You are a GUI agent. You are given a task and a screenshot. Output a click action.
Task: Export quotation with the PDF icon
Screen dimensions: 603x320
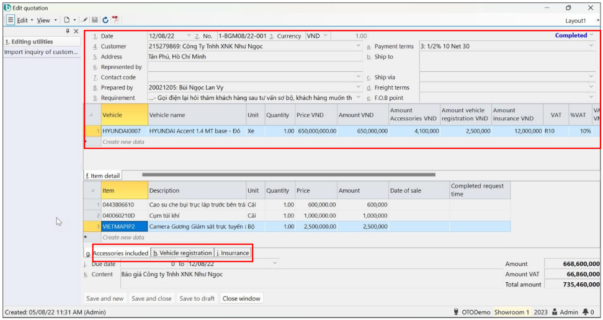[115, 20]
